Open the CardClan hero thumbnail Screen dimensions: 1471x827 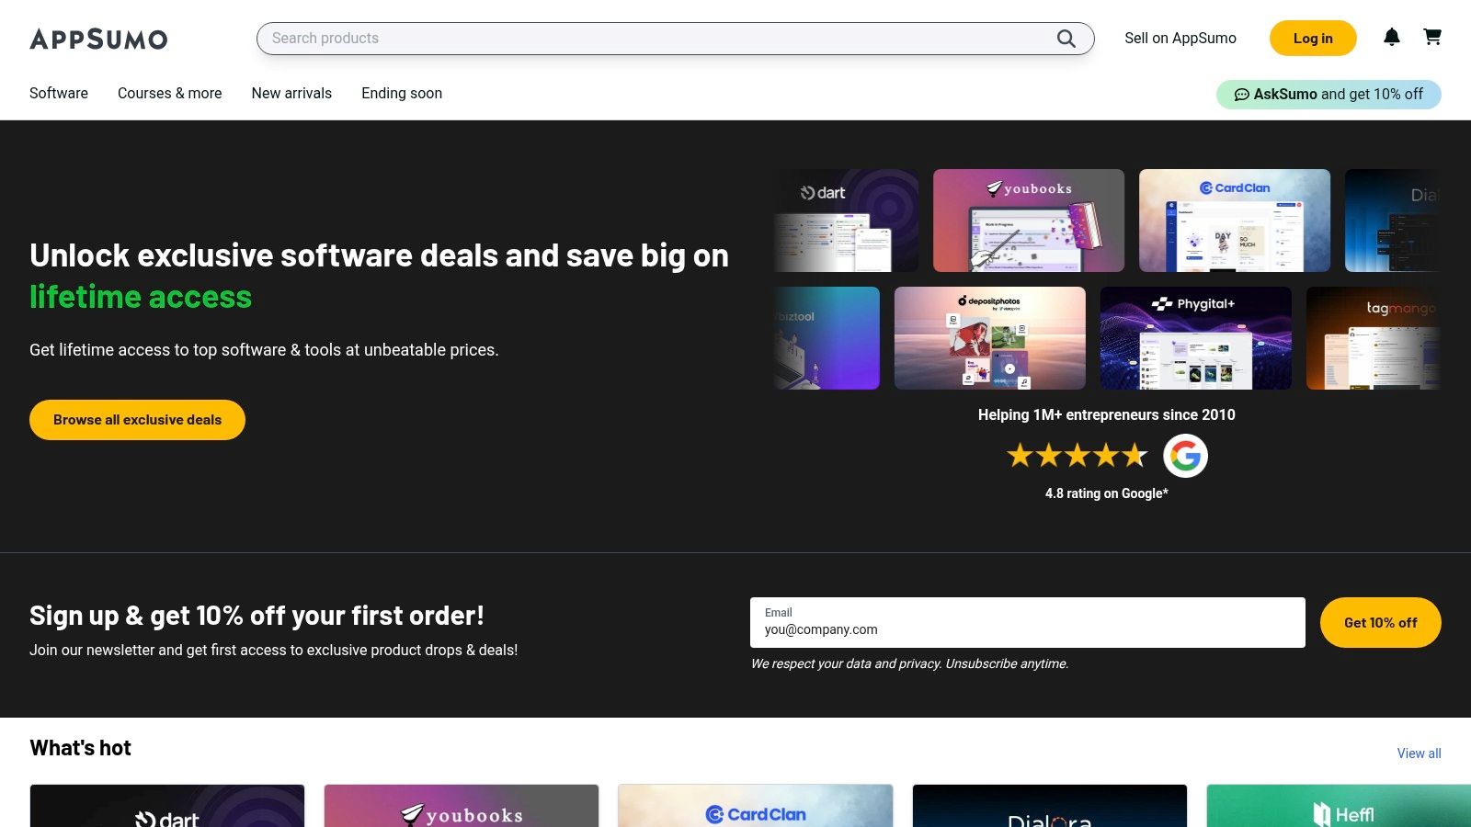[1235, 221]
